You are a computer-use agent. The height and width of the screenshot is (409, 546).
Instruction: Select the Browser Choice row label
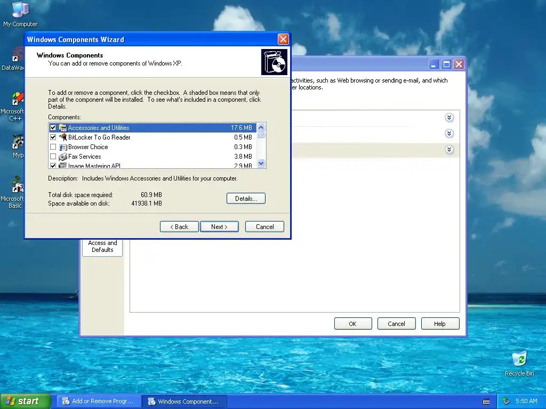[88, 147]
